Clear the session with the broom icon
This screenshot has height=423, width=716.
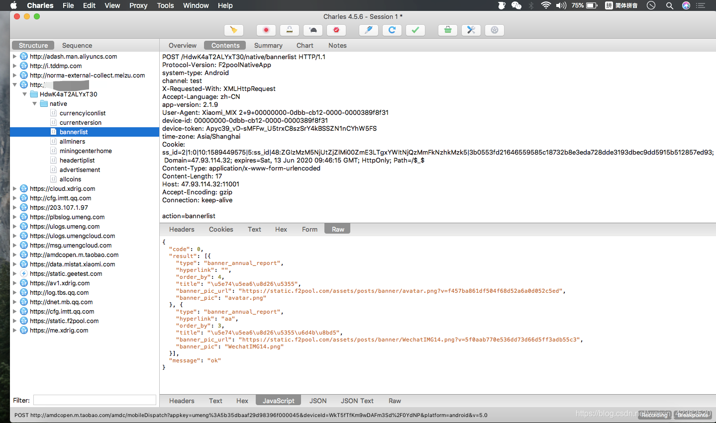pyautogui.click(x=234, y=30)
